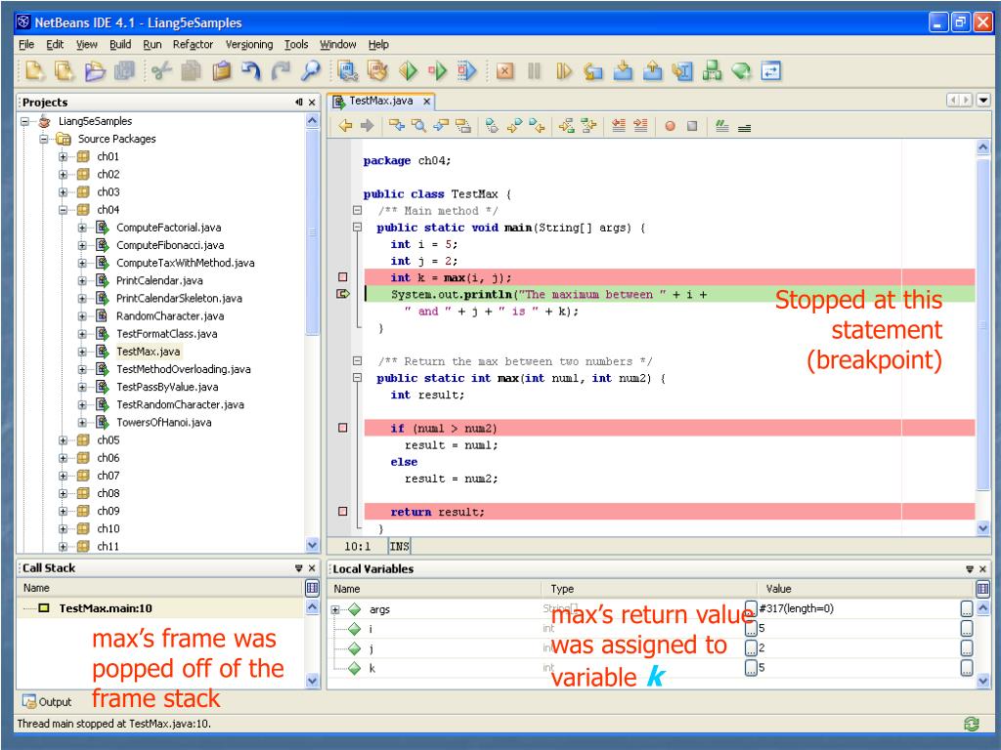
Task: Click the Undo arrow icon
Action: (250, 70)
